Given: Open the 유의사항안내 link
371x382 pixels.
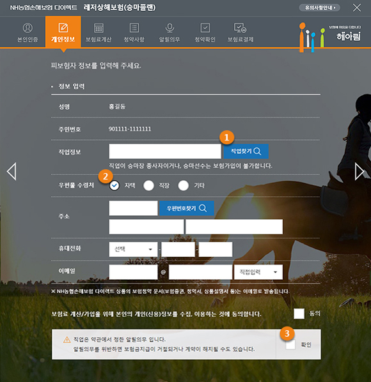Looking at the screenshot, I should click(x=320, y=8).
